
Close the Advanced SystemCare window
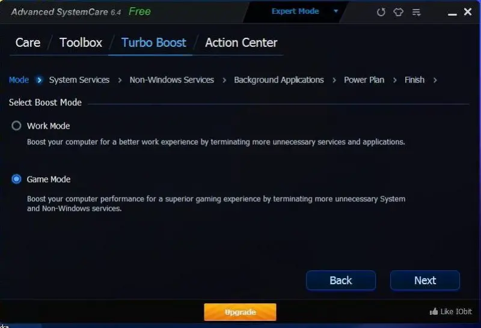click(x=468, y=12)
